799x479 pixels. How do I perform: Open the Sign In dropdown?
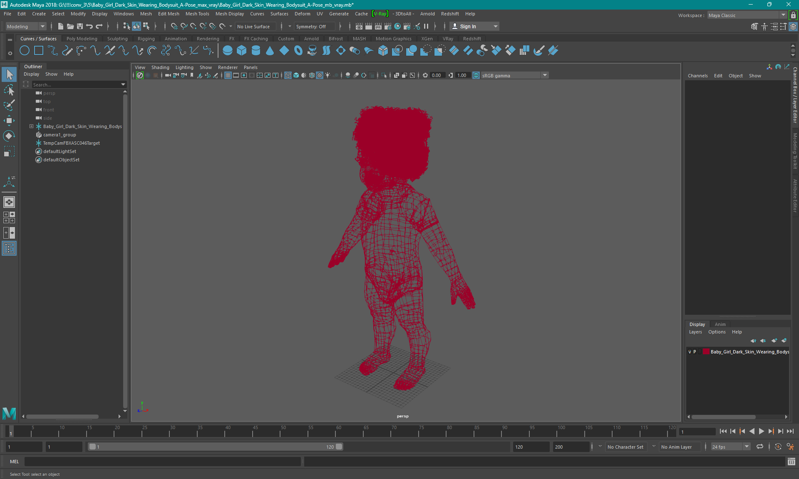475,26
